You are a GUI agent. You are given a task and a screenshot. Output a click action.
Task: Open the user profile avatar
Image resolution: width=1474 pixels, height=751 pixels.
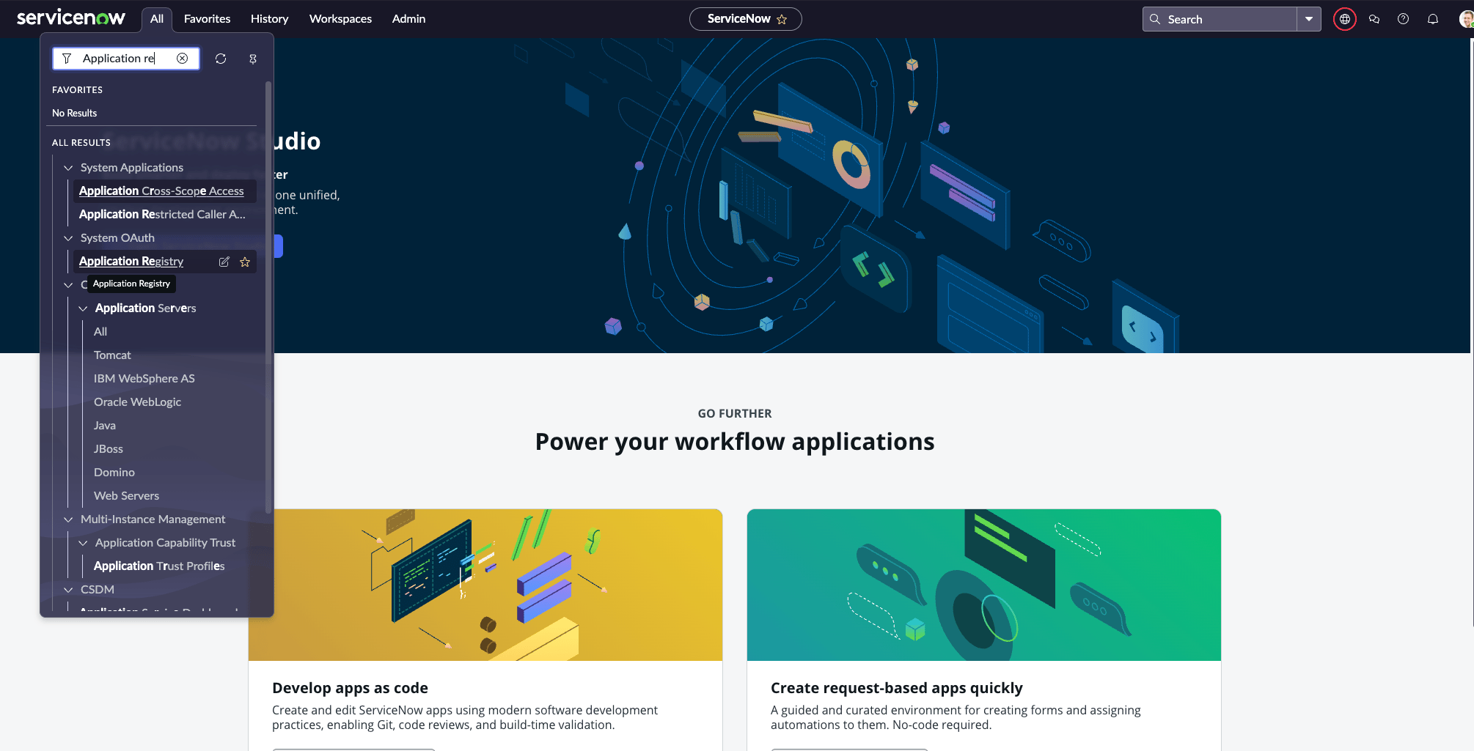click(x=1466, y=19)
